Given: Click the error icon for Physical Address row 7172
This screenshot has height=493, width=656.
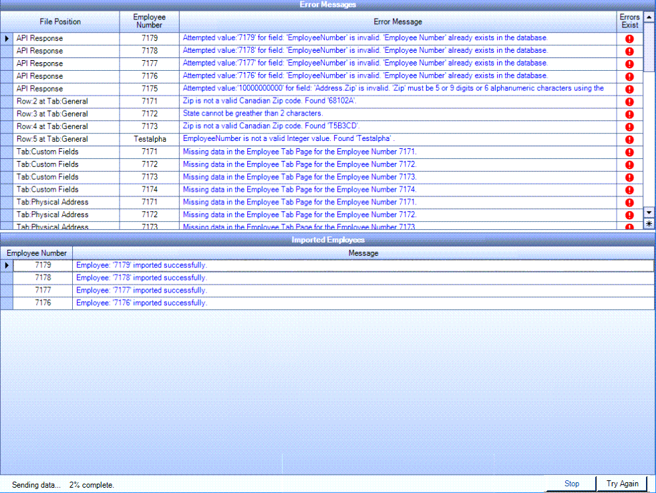Looking at the screenshot, I should (x=629, y=214).
